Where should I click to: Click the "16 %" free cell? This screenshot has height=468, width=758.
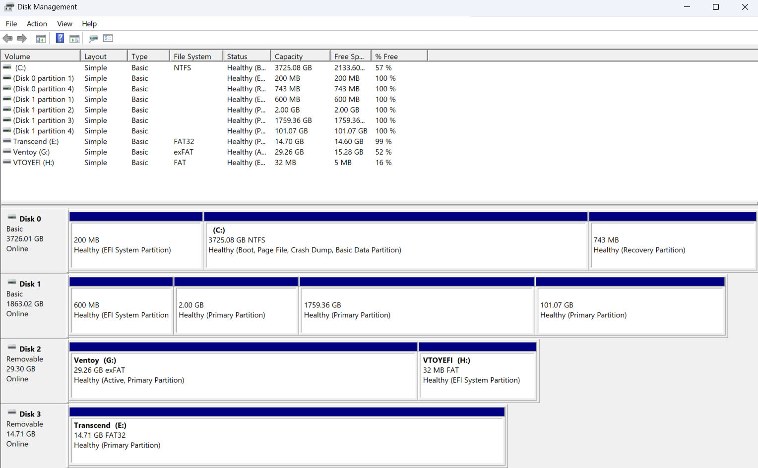click(x=383, y=162)
